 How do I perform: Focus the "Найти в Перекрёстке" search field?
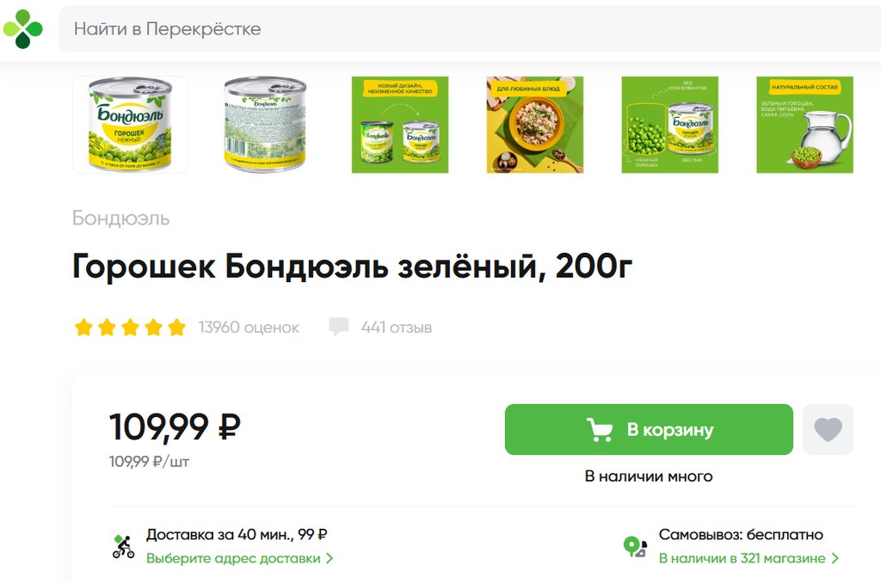point(470,28)
